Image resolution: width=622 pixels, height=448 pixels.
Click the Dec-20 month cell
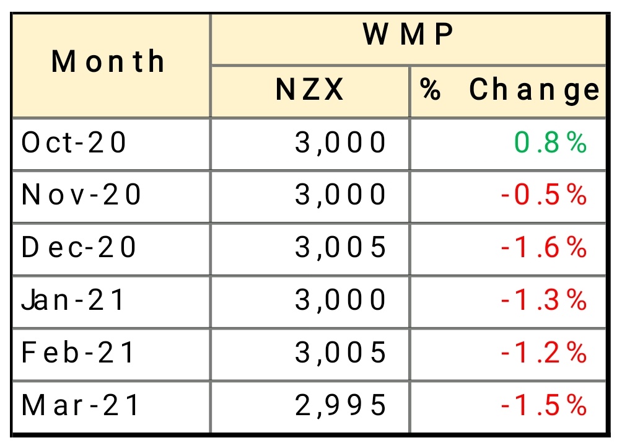(x=79, y=248)
